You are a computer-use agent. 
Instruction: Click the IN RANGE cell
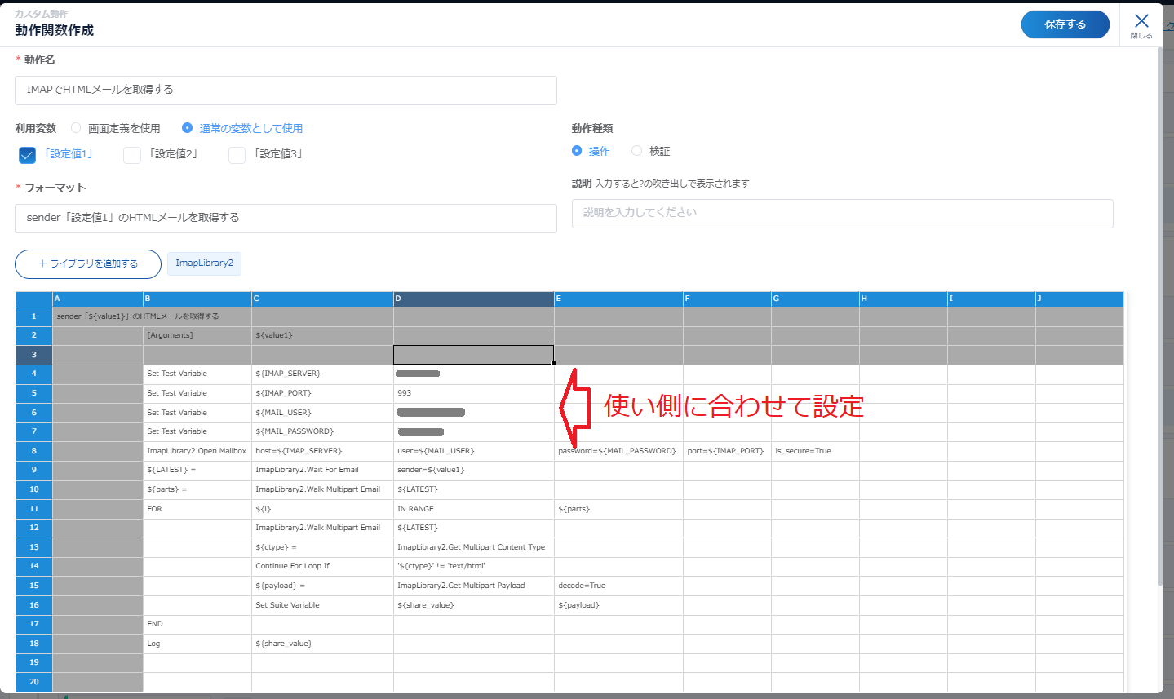(x=473, y=509)
